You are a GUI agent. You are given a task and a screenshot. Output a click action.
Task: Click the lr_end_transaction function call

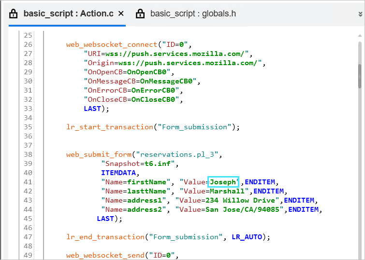[105, 237]
